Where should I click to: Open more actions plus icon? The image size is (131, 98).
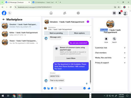pyautogui.click(x=45, y=88)
